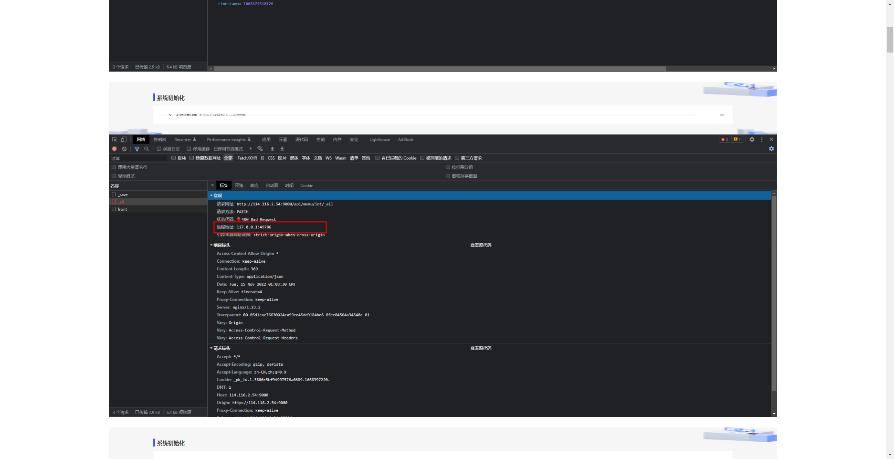The width and height of the screenshot is (894, 459).
Task: Open the network filter funnel icon
Action: point(137,149)
